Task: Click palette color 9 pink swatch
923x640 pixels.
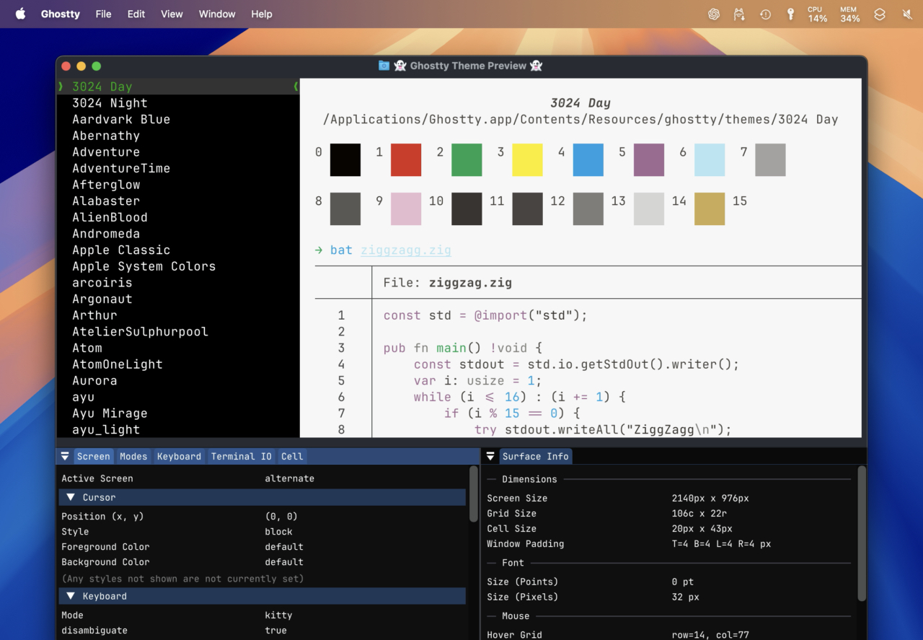Action: 406,209
